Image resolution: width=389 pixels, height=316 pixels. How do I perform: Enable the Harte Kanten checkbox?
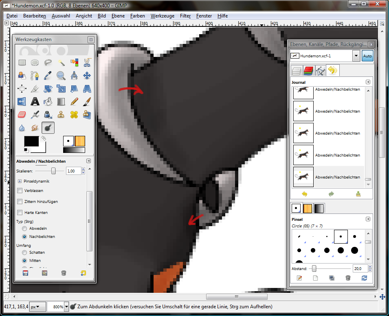coord(20,212)
